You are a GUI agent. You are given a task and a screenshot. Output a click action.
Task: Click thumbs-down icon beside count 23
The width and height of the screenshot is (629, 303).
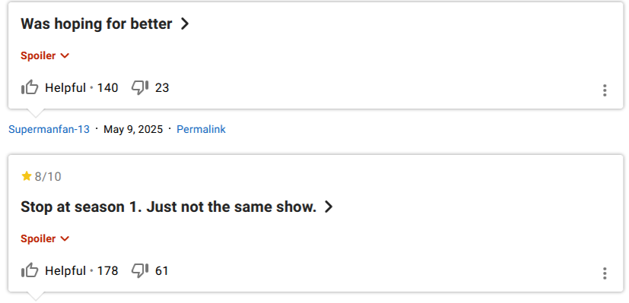click(140, 87)
